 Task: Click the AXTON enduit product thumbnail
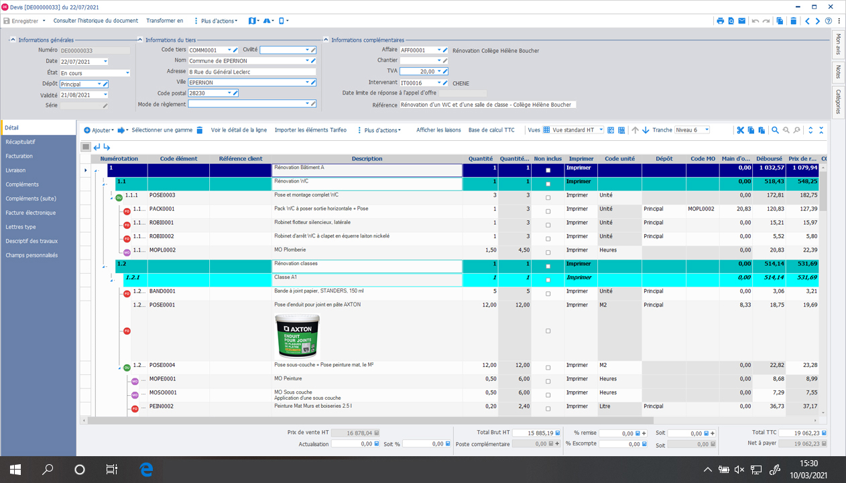pyautogui.click(x=296, y=335)
